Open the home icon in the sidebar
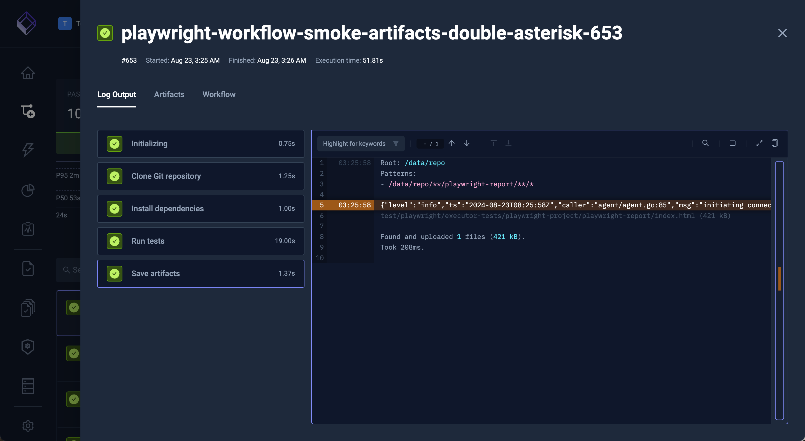Image resolution: width=805 pixels, height=441 pixels. 28,73
